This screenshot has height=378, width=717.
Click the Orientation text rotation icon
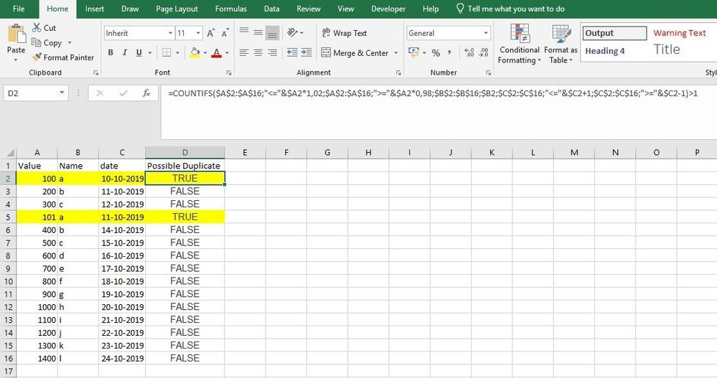click(x=292, y=32)
